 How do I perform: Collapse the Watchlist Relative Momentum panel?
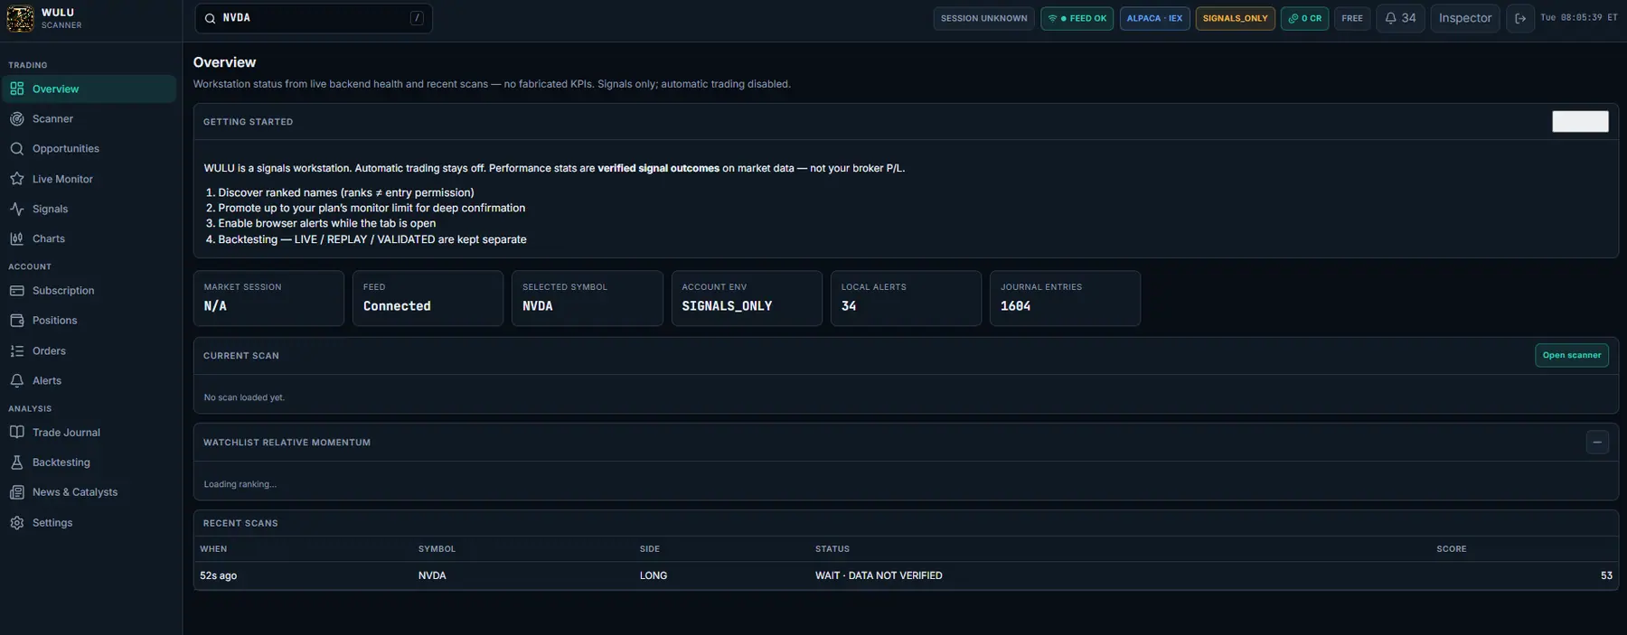point(1597,442)
